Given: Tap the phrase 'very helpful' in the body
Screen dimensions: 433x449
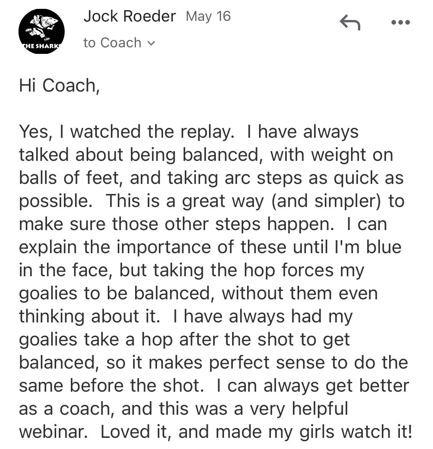Looking at the screenshot, I should point(299,409).
